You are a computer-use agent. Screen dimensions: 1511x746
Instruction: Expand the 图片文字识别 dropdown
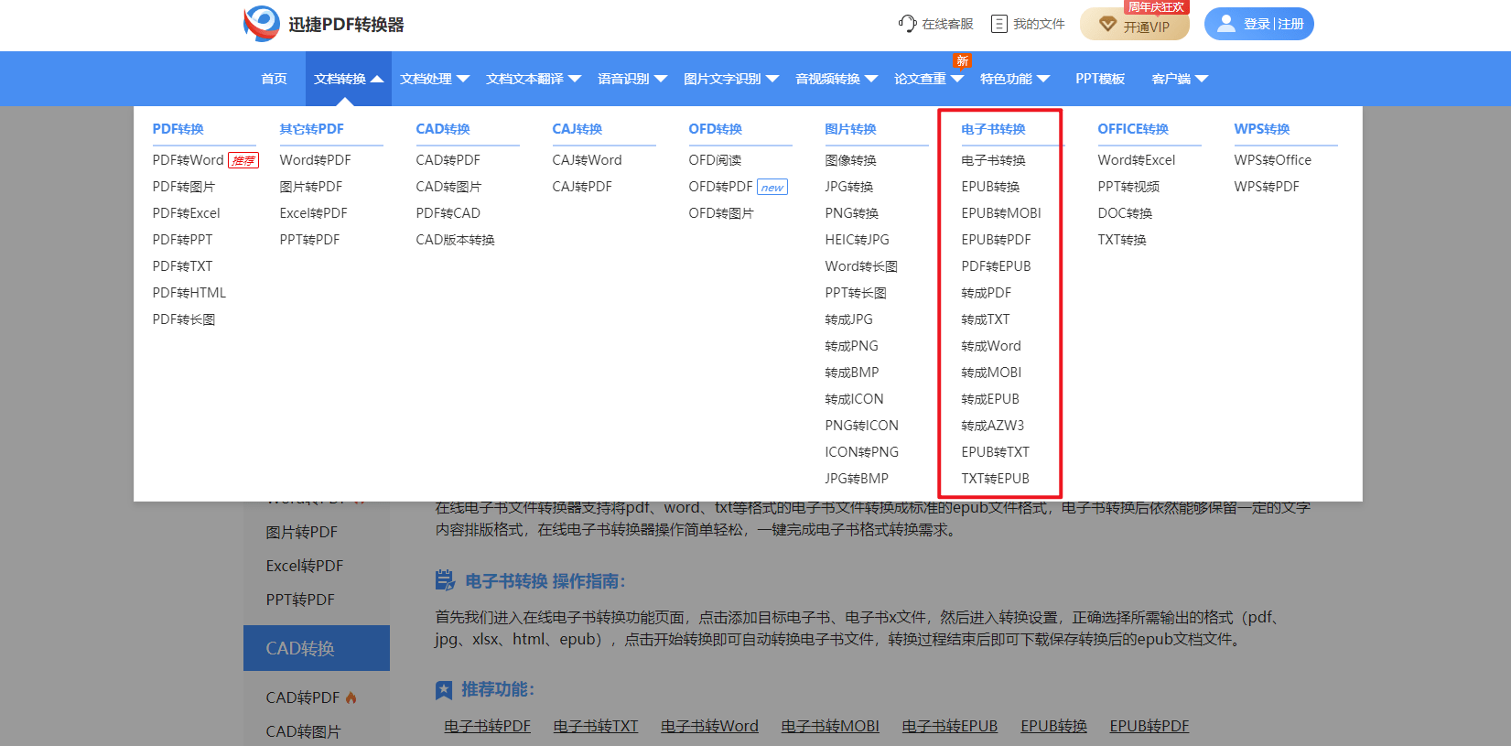tap(731, 79)
